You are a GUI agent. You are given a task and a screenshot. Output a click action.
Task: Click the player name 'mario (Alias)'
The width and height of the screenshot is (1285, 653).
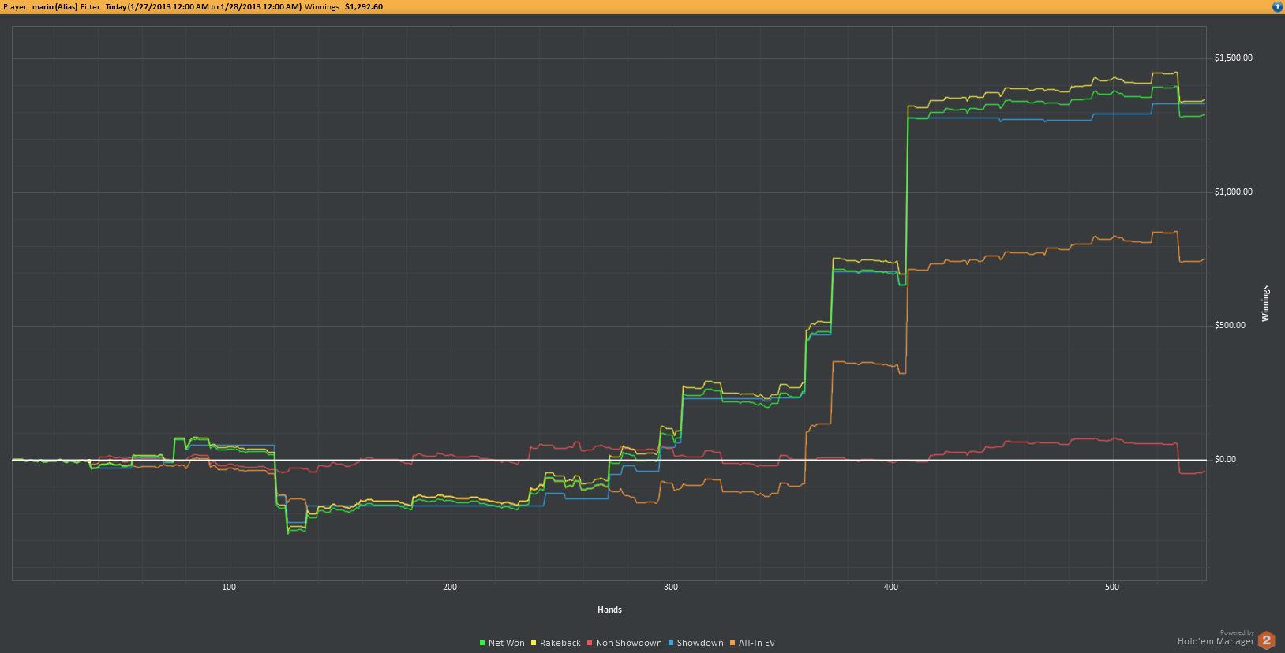54,7
